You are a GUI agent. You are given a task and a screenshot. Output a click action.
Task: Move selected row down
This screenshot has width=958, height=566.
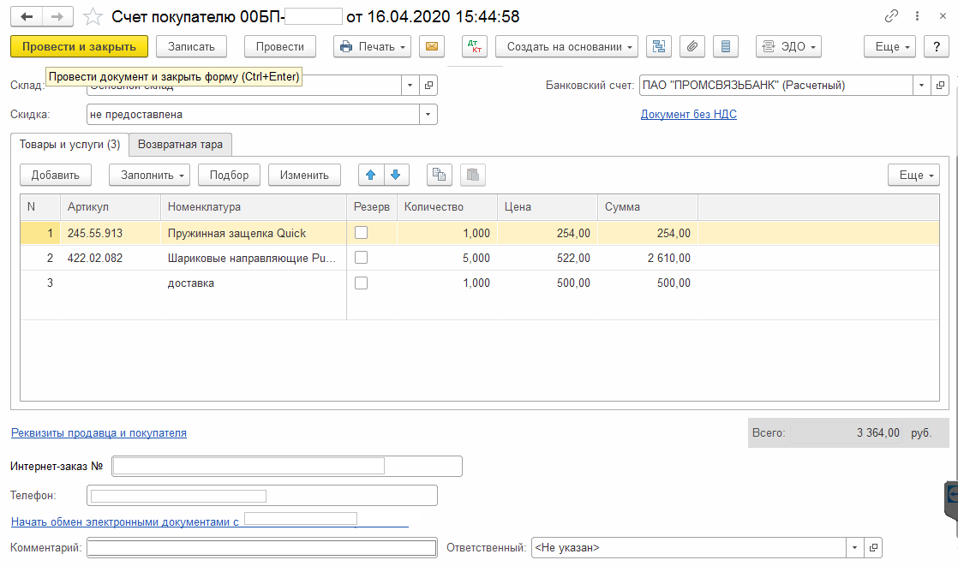396,176
